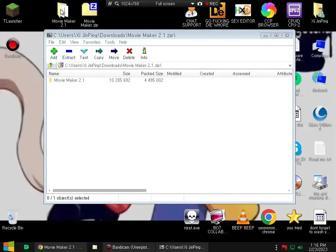Open Xi JinPing user folder icon
This screenshot has height=252, width=336.
click(320, 13)
